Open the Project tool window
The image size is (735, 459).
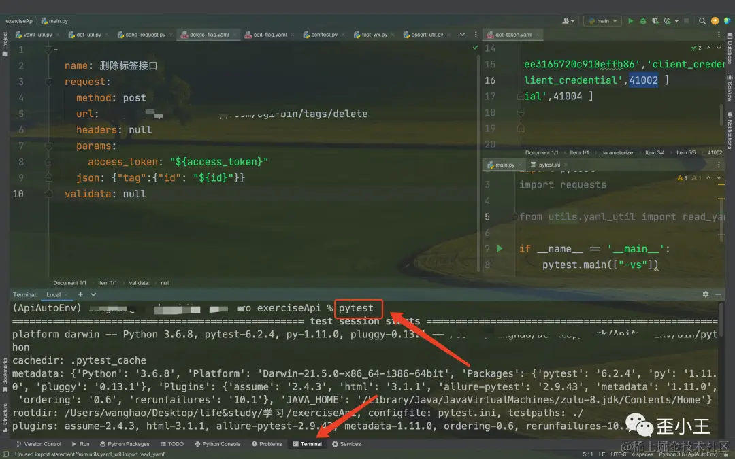tap(5, 44)
